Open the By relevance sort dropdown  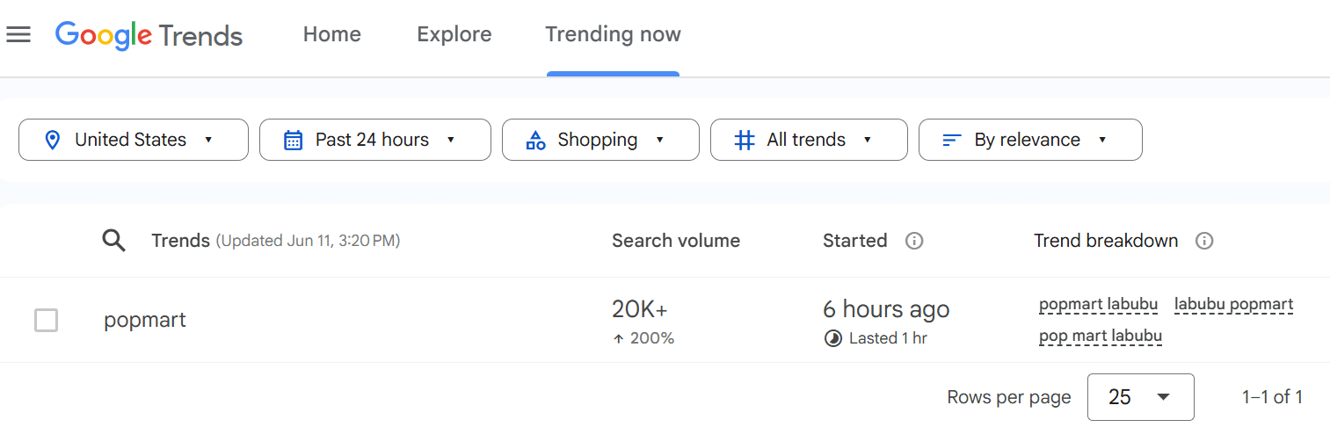[1030, 140]
